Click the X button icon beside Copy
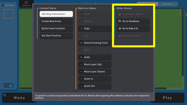 (81, 28)
